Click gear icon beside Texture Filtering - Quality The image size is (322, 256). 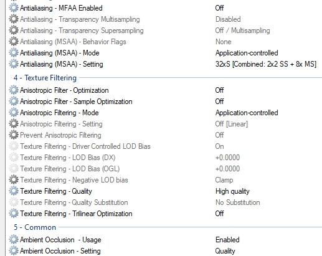pyautogui.click(x=14, y=191)
